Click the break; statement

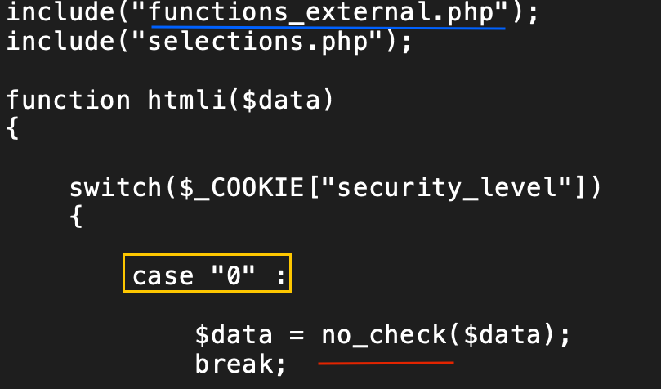240,364
